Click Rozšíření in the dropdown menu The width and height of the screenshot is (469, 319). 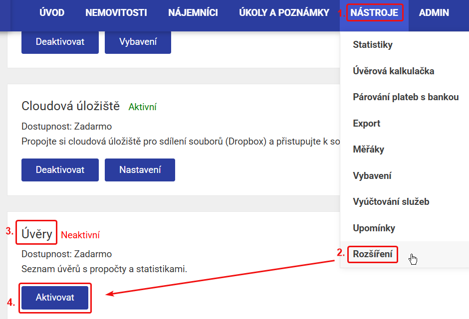[372, 254]
